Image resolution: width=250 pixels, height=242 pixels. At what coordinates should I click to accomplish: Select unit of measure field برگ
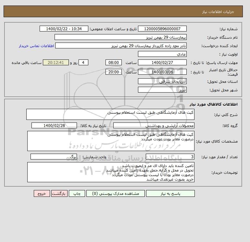[x=54, y=157]
